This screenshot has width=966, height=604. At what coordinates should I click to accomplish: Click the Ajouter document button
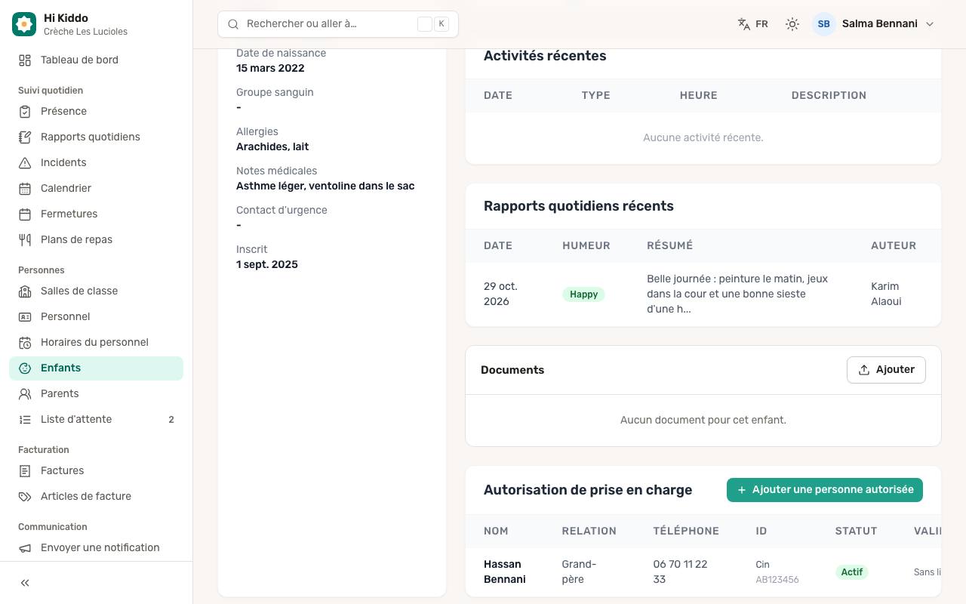pyautogui.click(x=886, y=370)
